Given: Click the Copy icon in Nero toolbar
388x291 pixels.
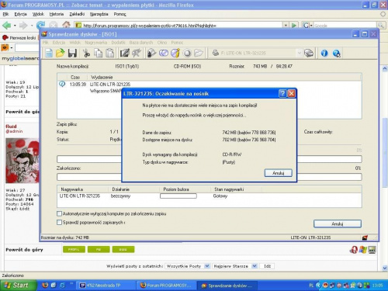Looking at the screenshot, I should 98,53.
